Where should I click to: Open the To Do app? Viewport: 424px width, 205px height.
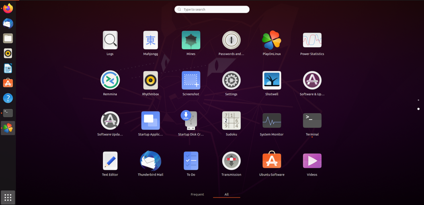191,161
